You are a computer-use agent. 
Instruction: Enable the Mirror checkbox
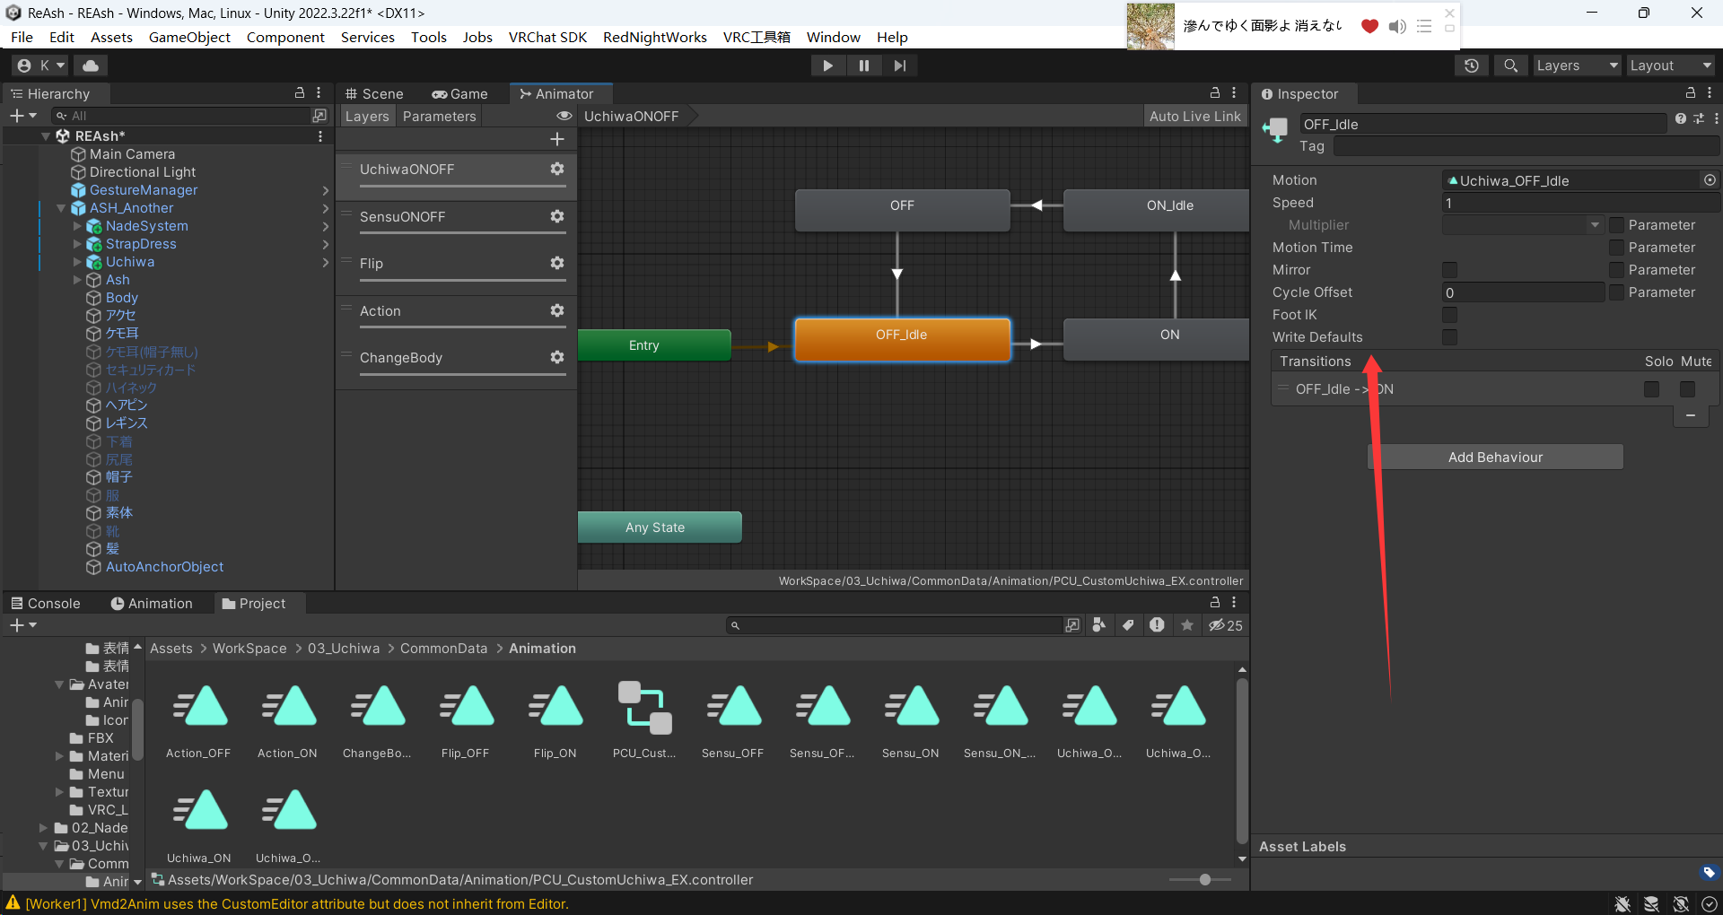1449,270
